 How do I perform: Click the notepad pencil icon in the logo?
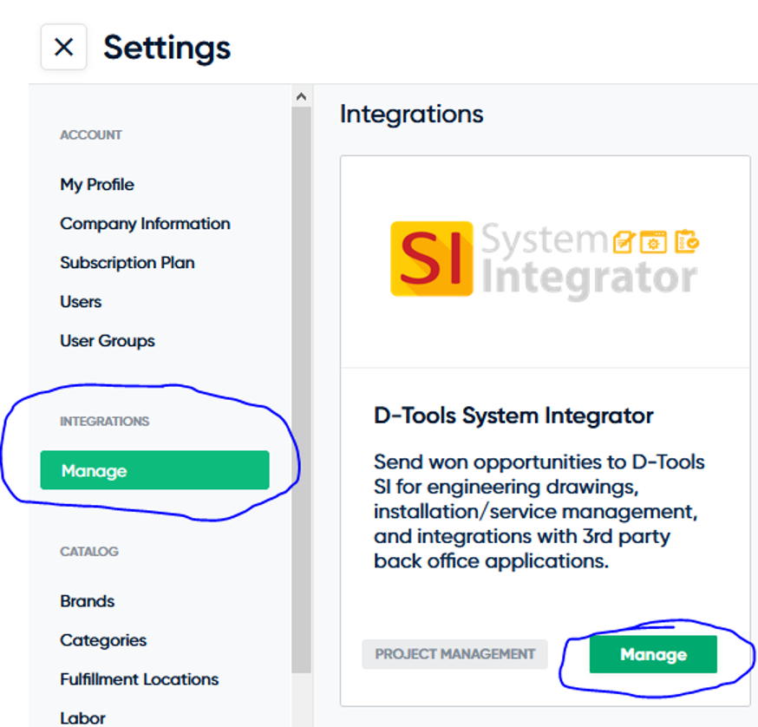pos(624,242)
